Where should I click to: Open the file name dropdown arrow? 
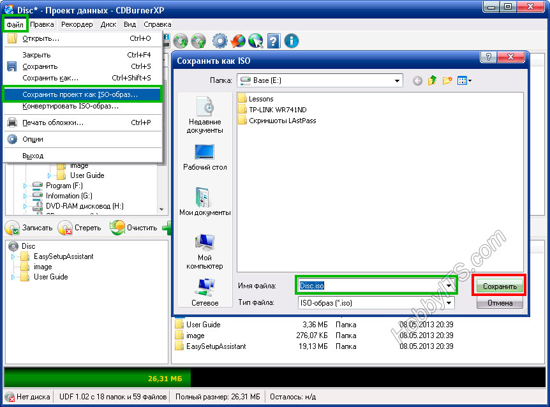[x=449, y=286]
